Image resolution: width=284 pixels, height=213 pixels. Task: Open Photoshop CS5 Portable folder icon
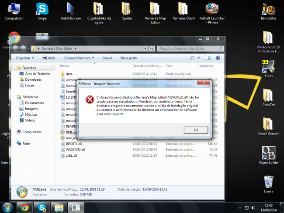268,42
